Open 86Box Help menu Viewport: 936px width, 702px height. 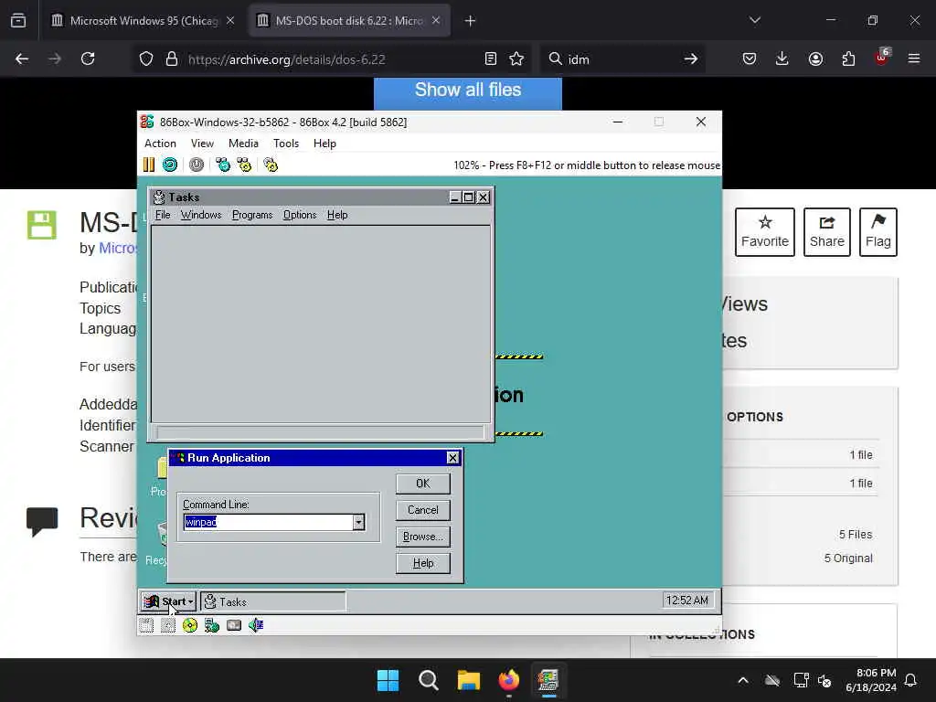(x=324, y=144)
